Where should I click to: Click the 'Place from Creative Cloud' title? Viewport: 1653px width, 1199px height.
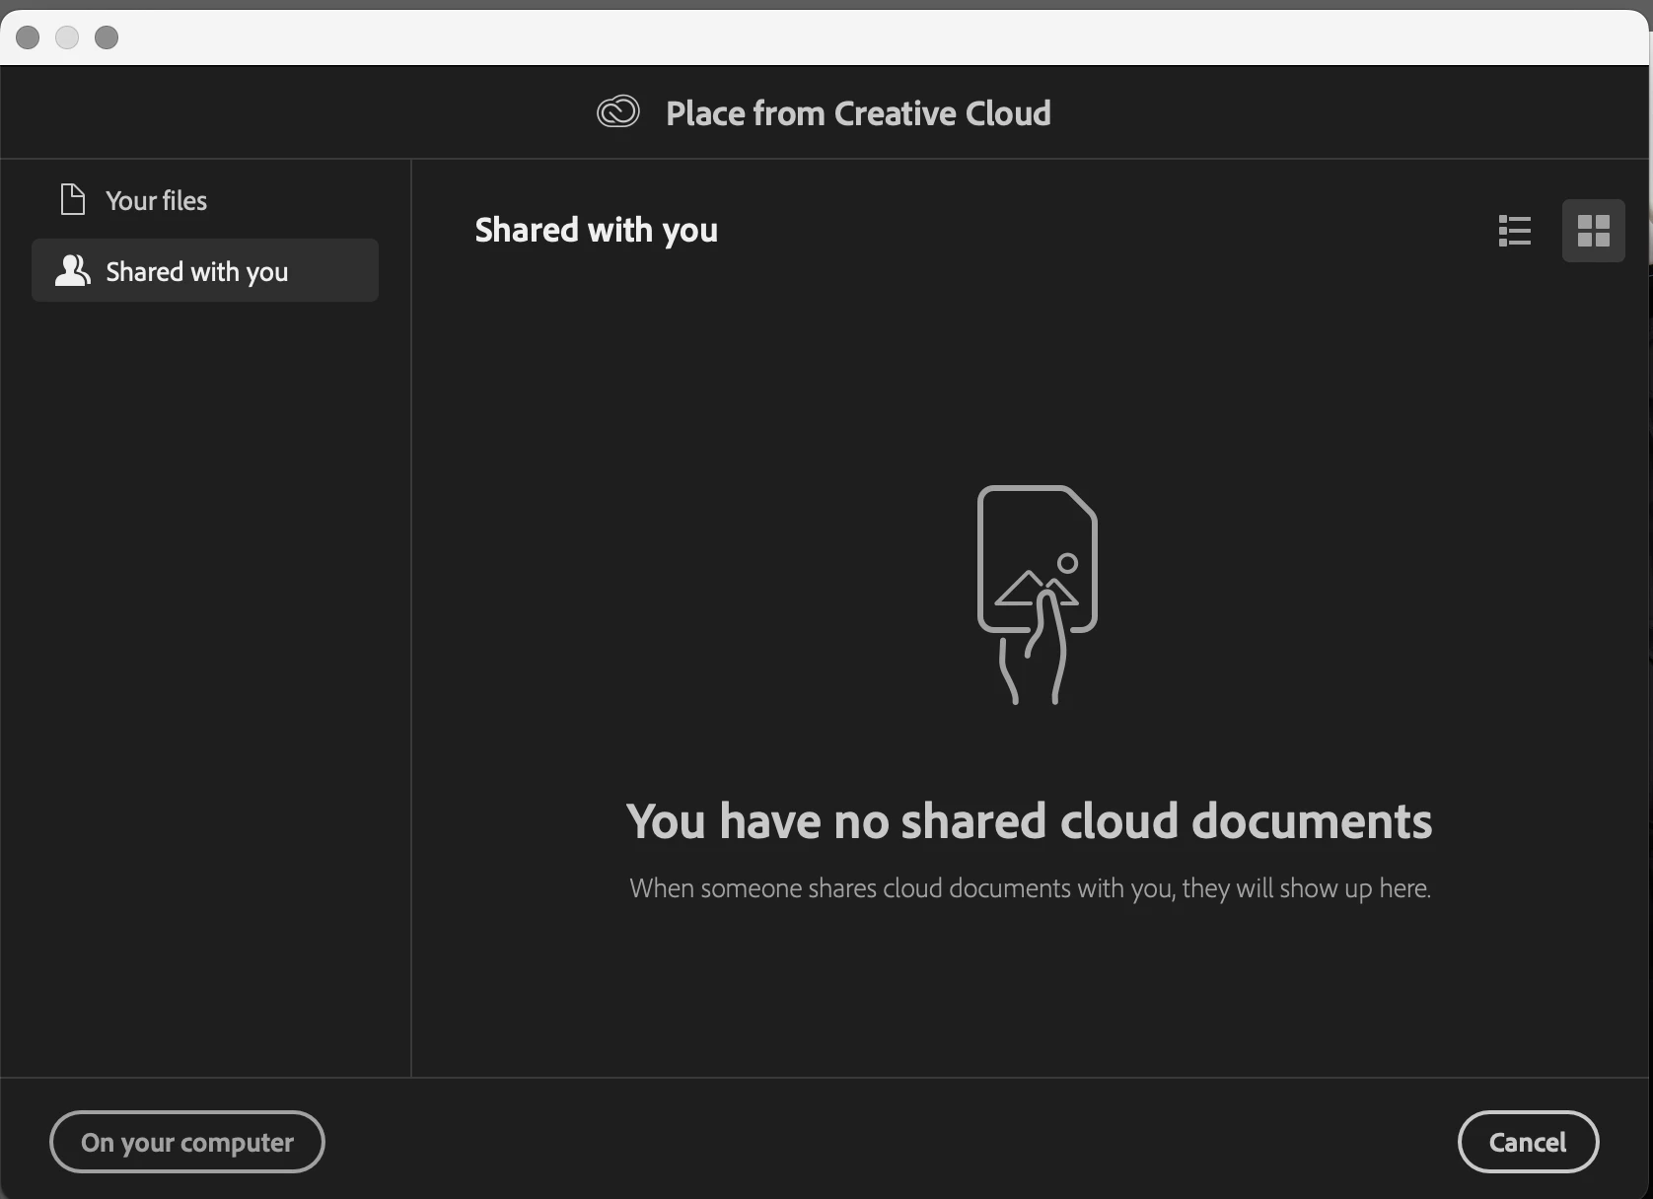(x=858, y=113)
